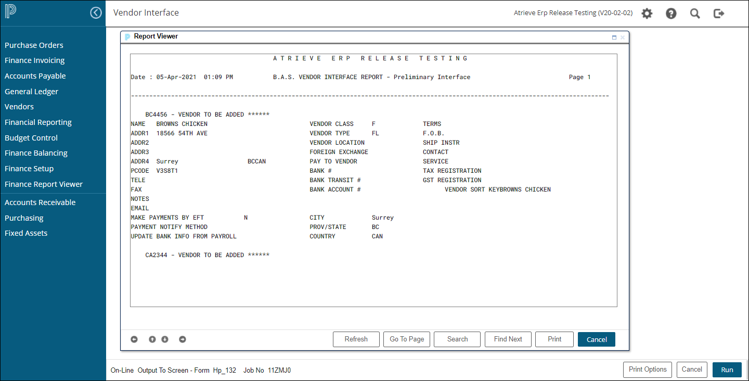
Task: Open the General Ledger menu item
Action: coord(31,92)
